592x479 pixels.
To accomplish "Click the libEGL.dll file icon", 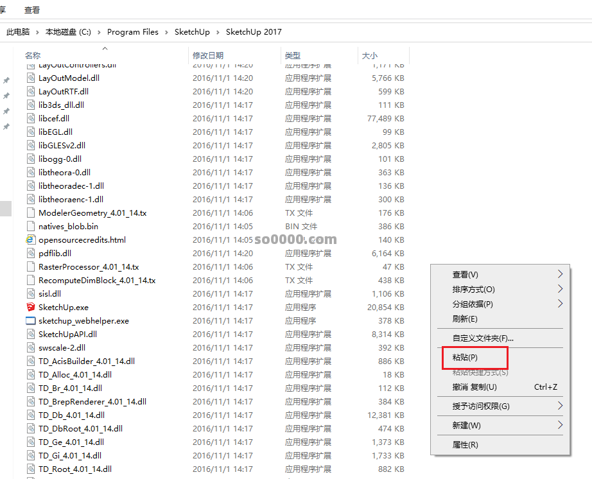I will click(31, 132).
